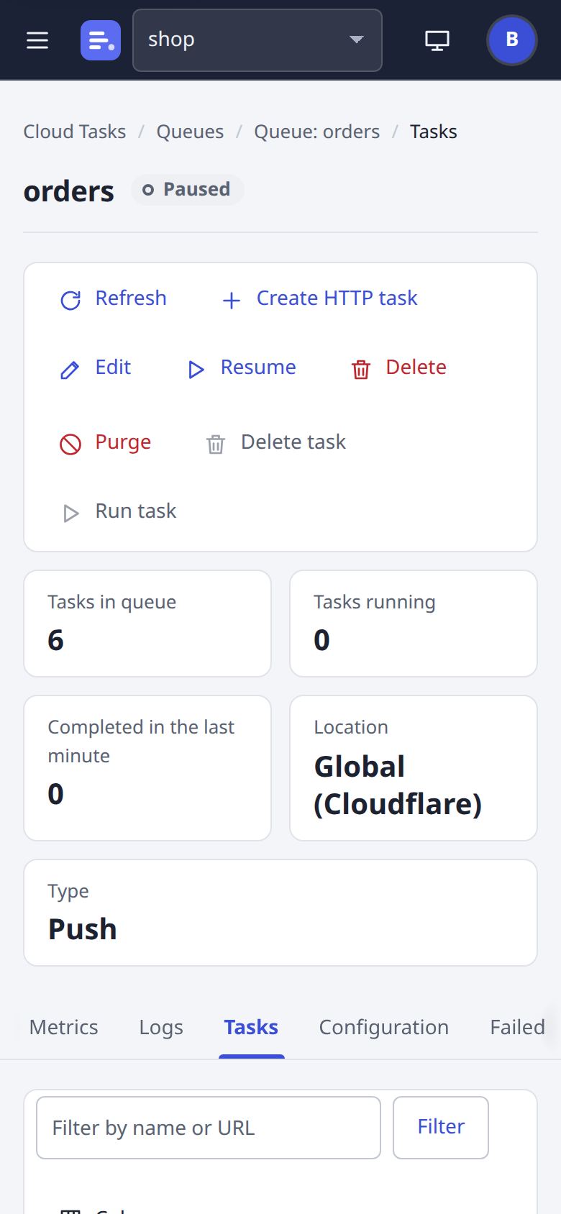Image resolution: width=561 pixels, height=1214 pixels.
Task: Click the Edit label
Action: [113, 367]
